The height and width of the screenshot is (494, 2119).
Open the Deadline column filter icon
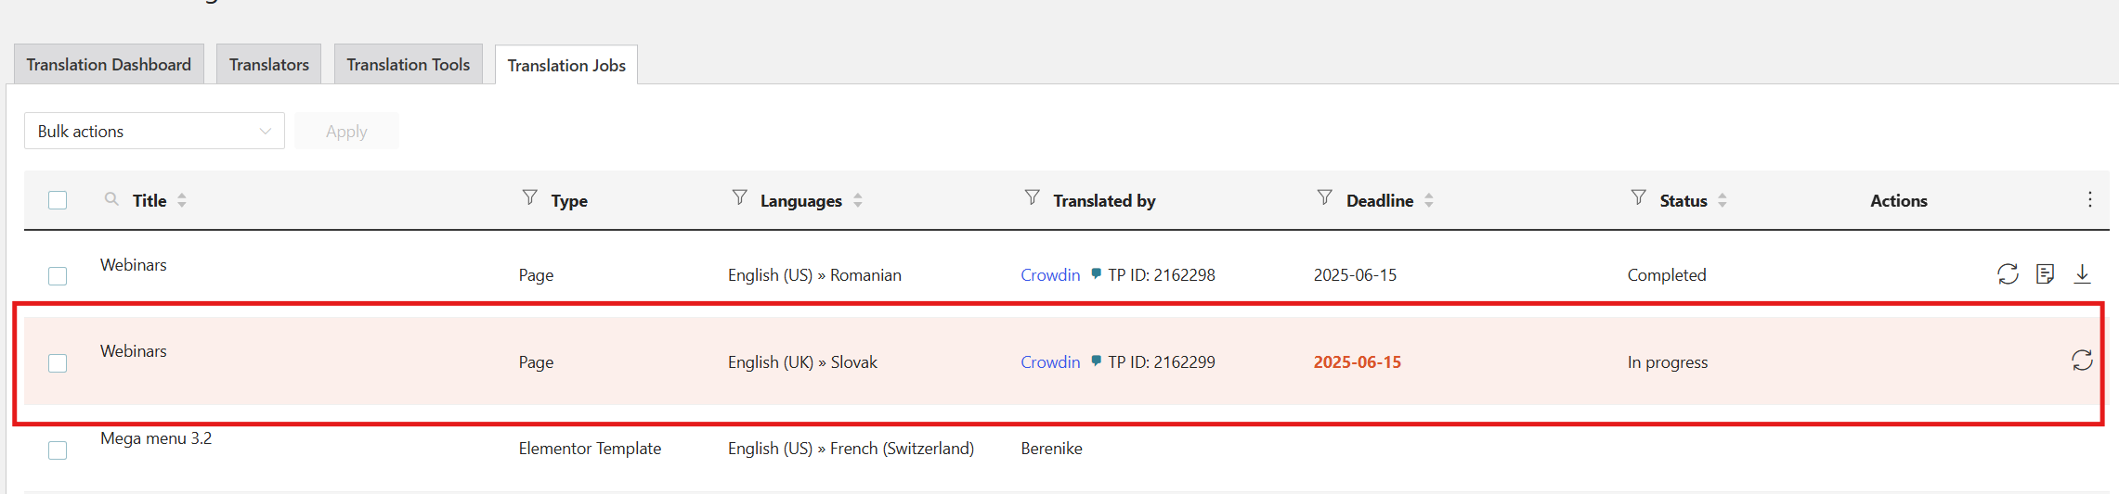pyautogui.click(x=1324, y=197)
